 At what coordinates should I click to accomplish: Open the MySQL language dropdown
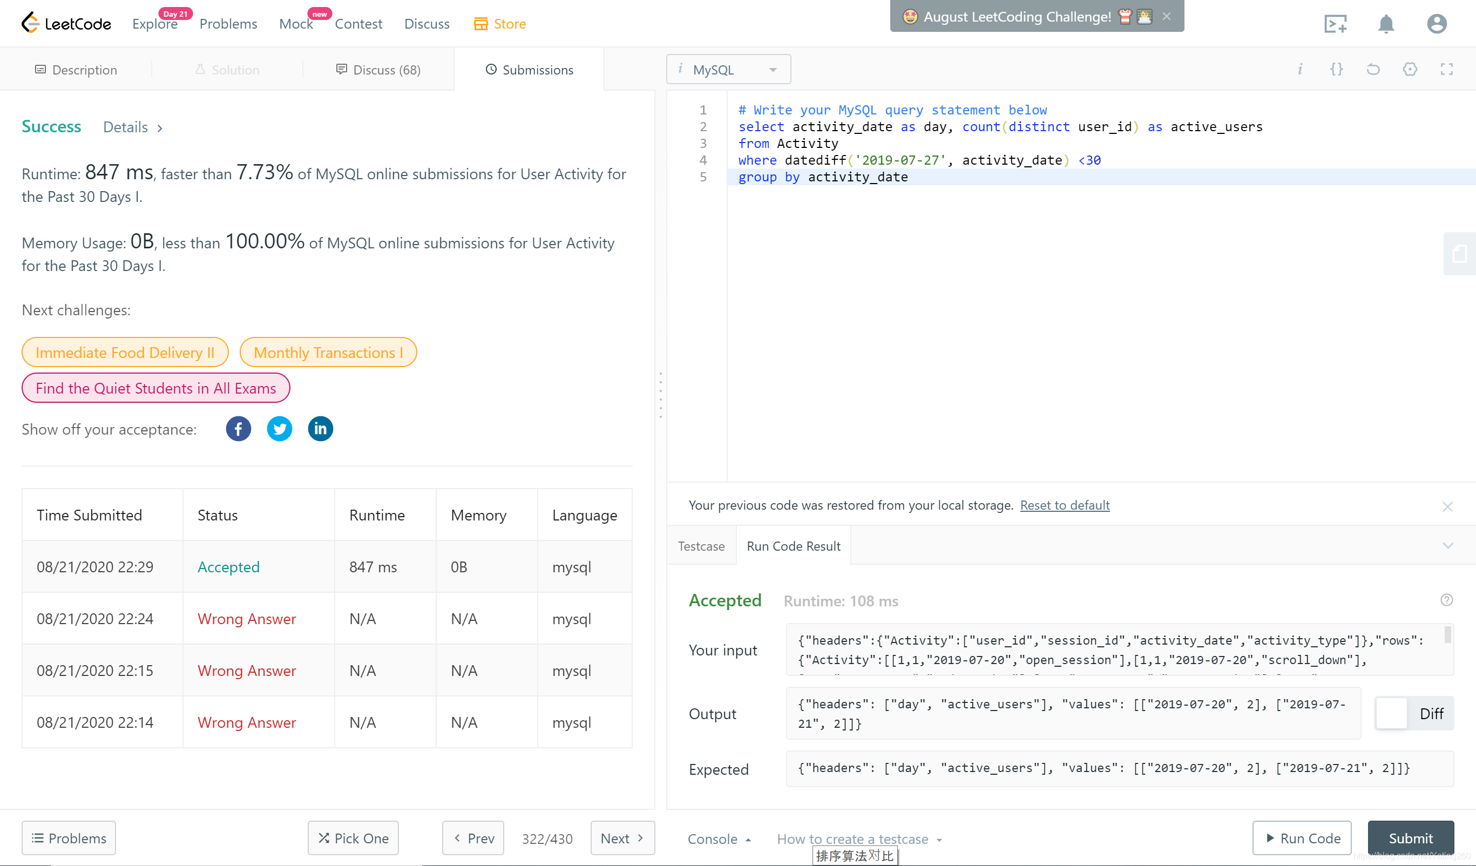click(728, 70)
